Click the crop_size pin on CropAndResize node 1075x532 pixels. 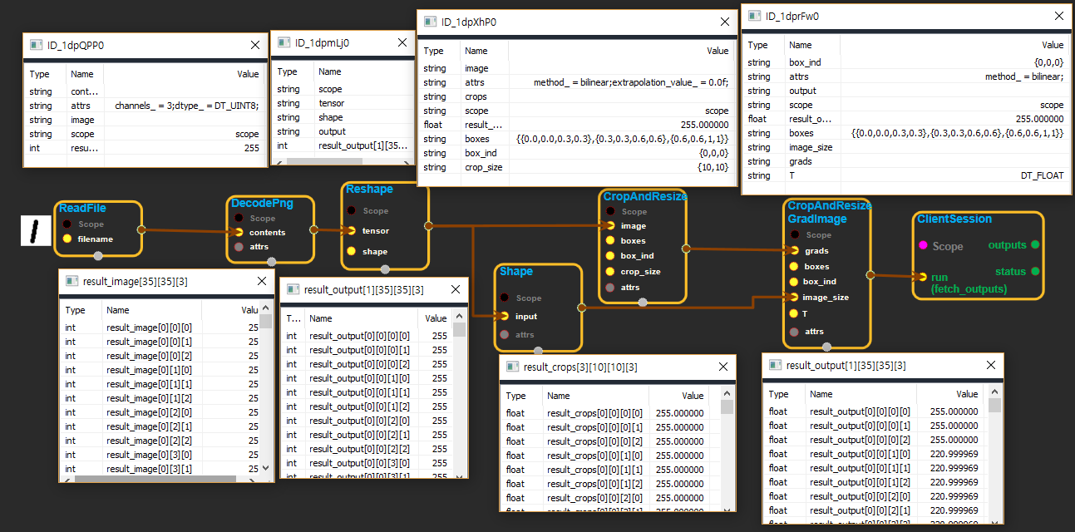coord(609,272)
